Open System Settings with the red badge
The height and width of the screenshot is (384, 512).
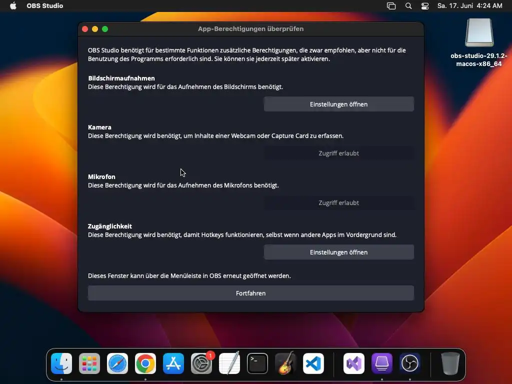(201, 363)
